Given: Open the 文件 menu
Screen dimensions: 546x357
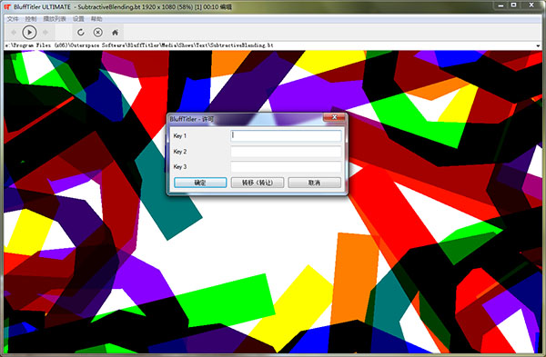Looking at the screenshot, I should [x=13, y=19].
